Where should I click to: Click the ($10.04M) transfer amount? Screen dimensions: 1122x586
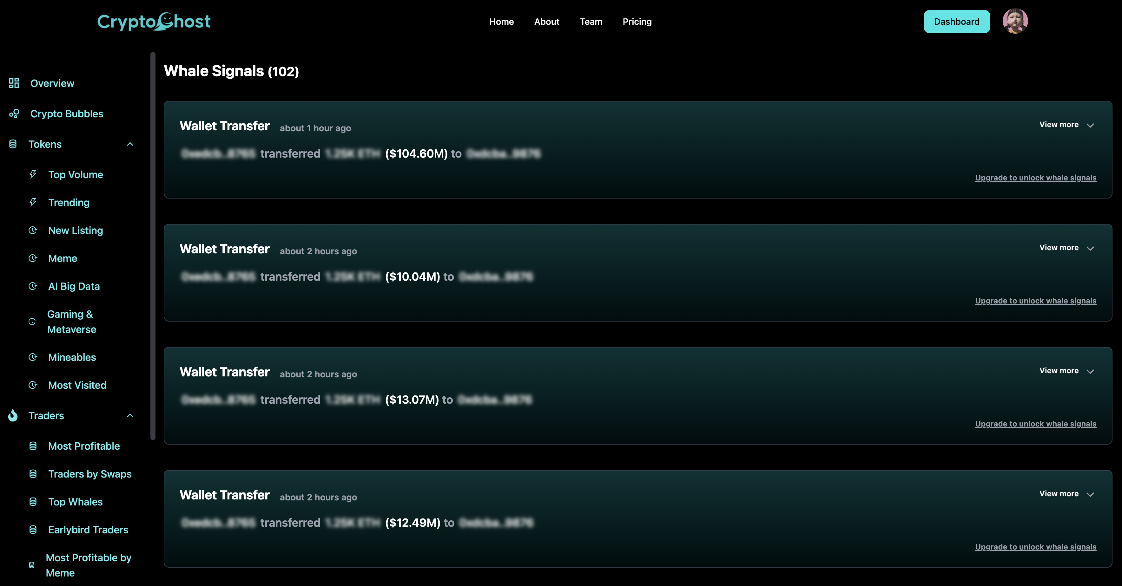pyautogui.click(x=412, y=277)
